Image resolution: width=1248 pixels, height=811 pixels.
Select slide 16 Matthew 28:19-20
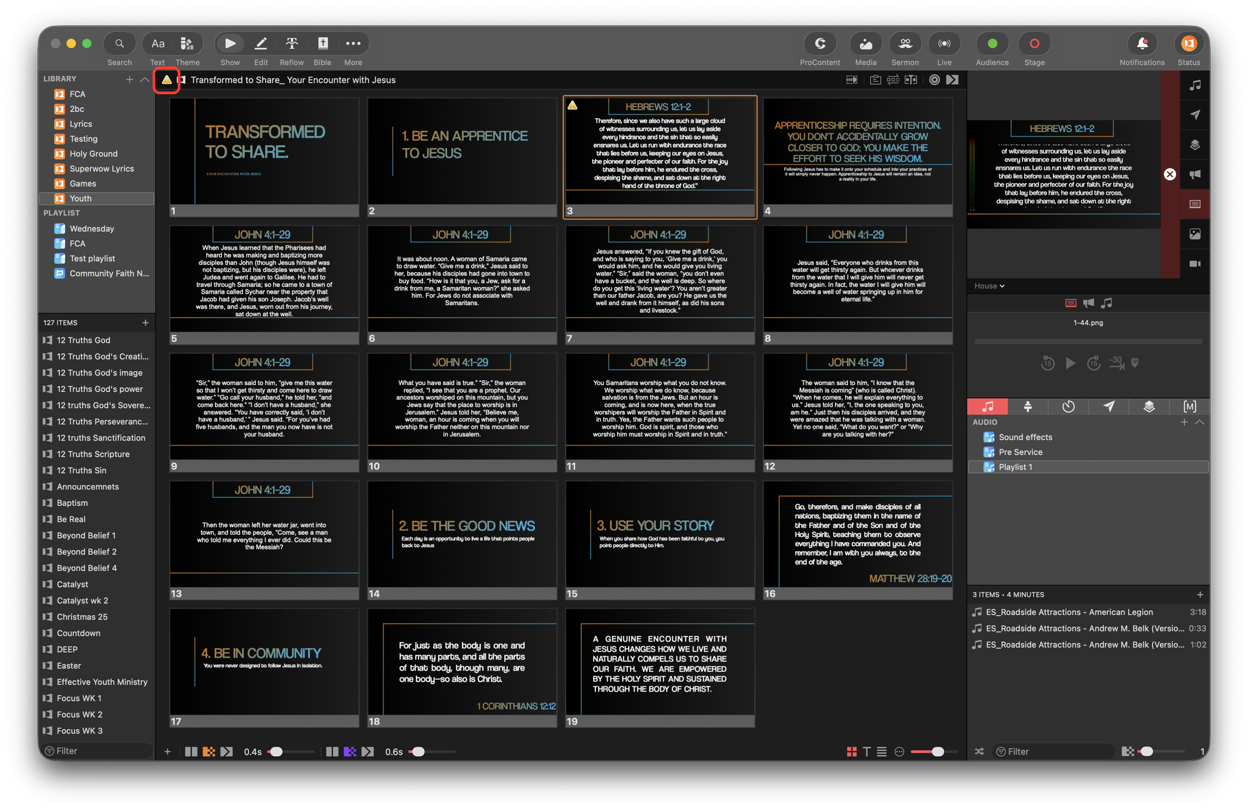(858, 540)
